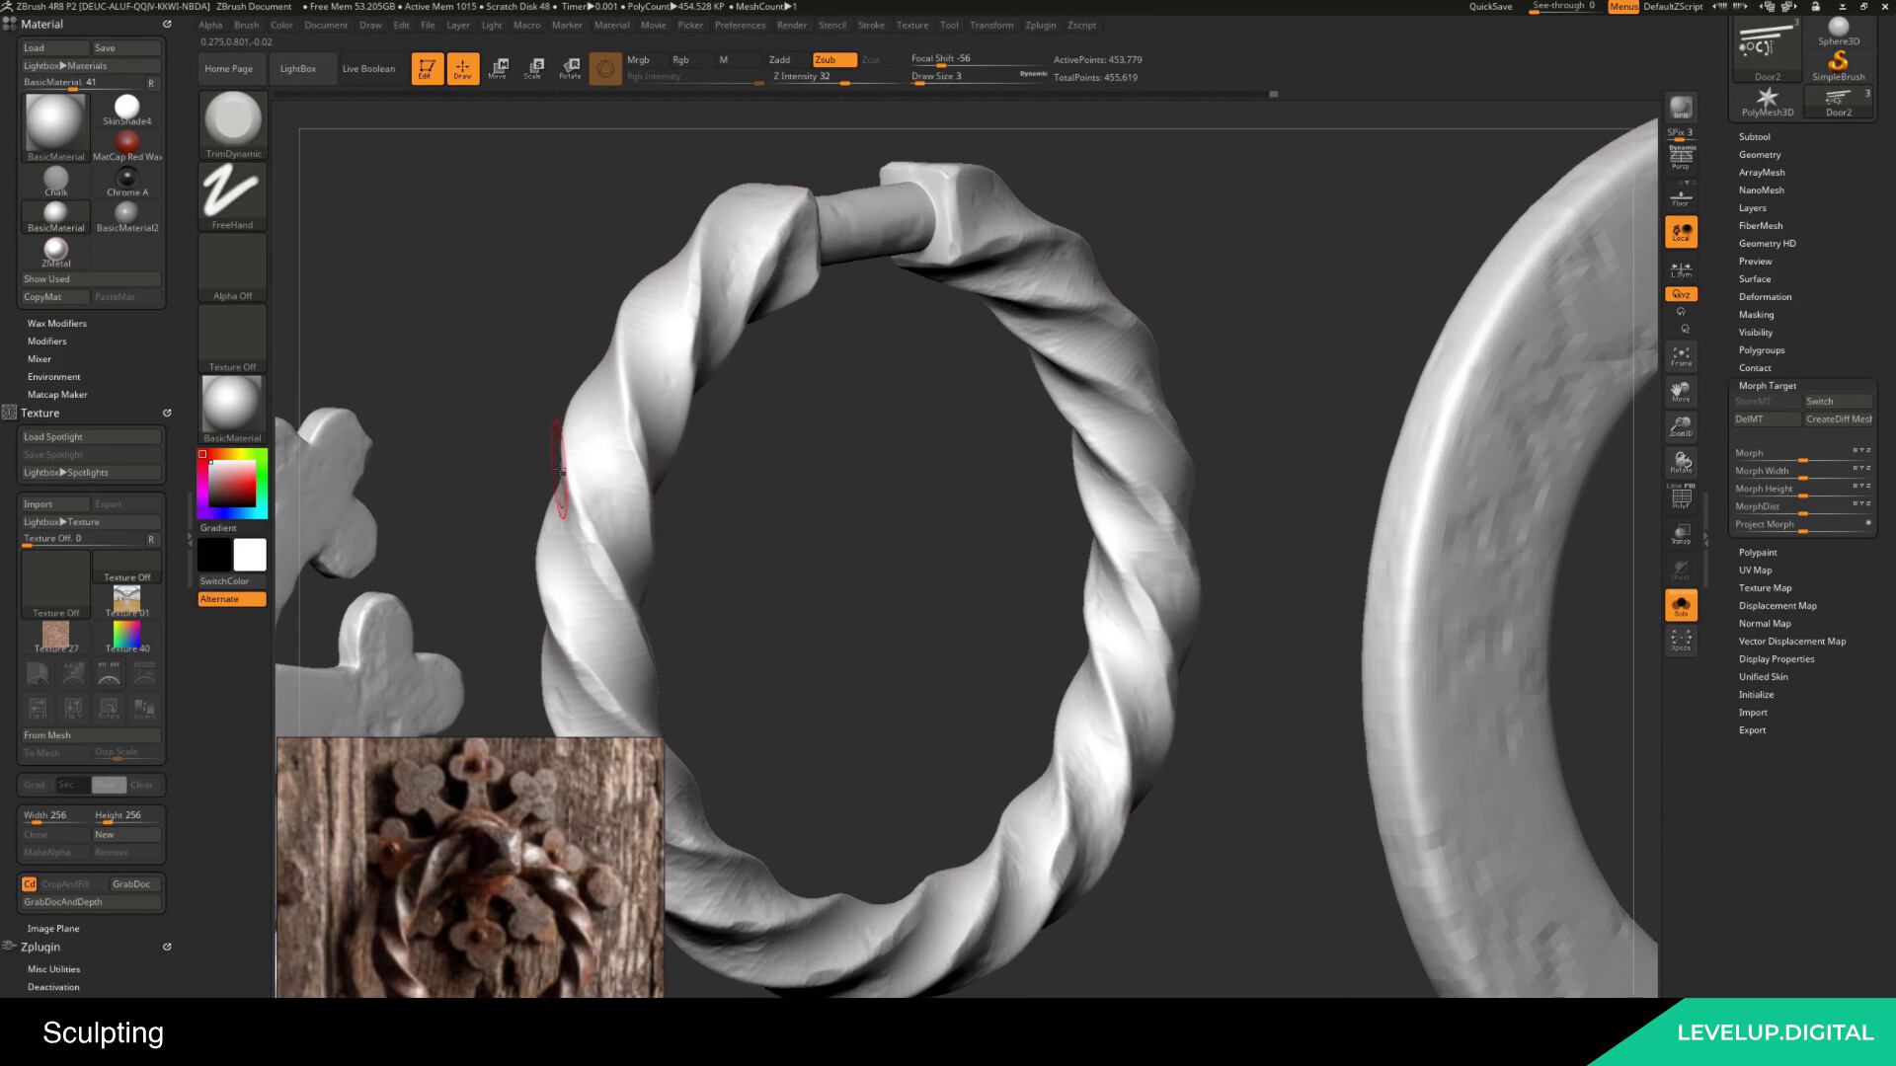Expand the Subtool section
The width and height of the screenshot is (1896, 1066).
click(x=1754, y=136)
